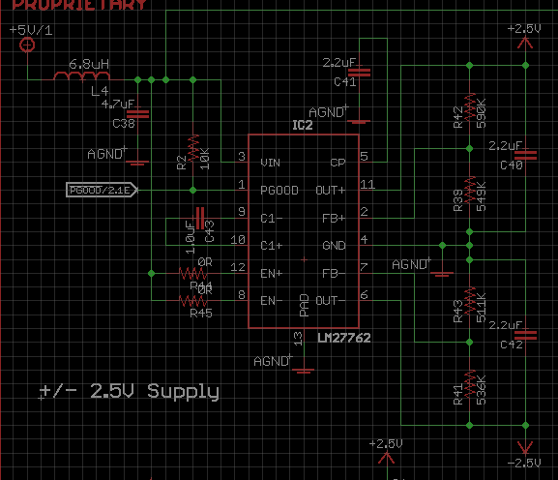558x480 pixels.
Task: Click the FB+ pin label on IC2
Action: 334,219
